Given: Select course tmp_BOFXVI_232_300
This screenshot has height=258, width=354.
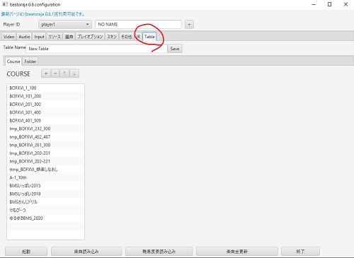Looking at the screenshot, I should 45,129.
